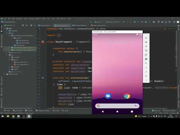
Task: Expand the drawable folder under res
Action: pos(10,57)
